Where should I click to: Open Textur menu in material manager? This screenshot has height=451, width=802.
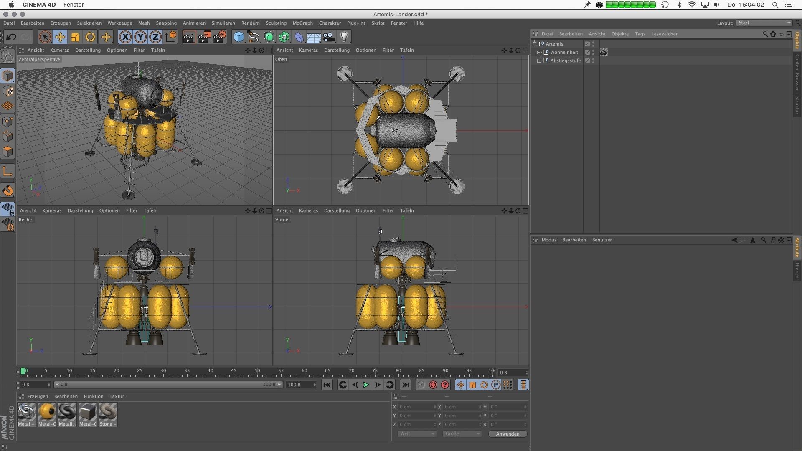[117, 397]
